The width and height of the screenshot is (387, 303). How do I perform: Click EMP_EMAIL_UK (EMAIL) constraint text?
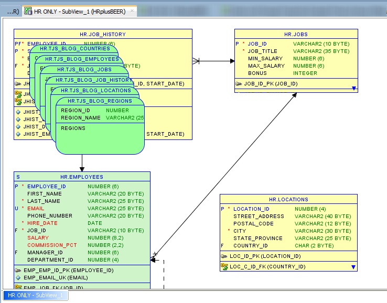pos(56,278)
